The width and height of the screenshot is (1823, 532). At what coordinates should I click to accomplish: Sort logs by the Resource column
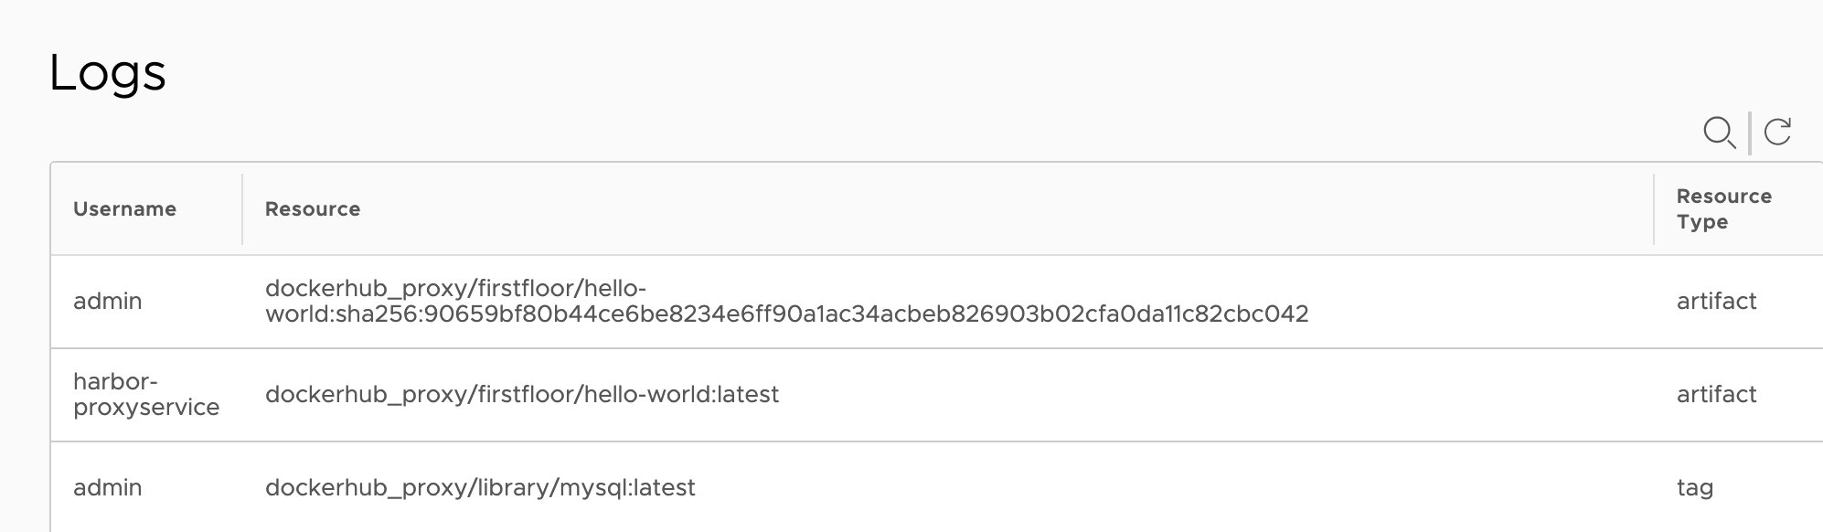click(x=312, y=208)
